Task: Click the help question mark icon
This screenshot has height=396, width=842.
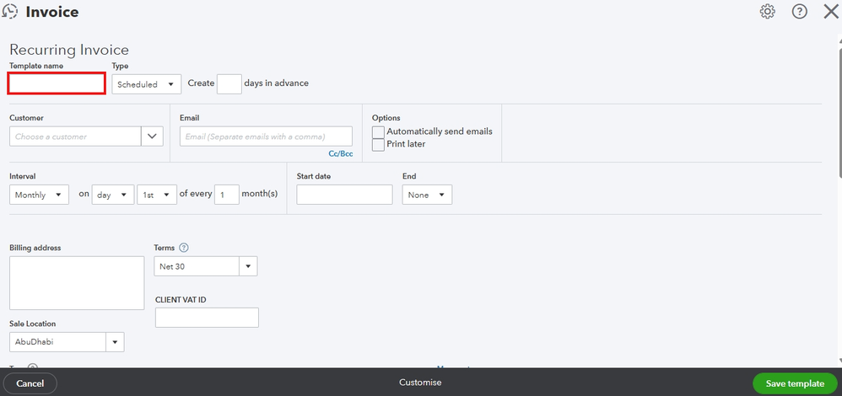Action: click(799, 12)
